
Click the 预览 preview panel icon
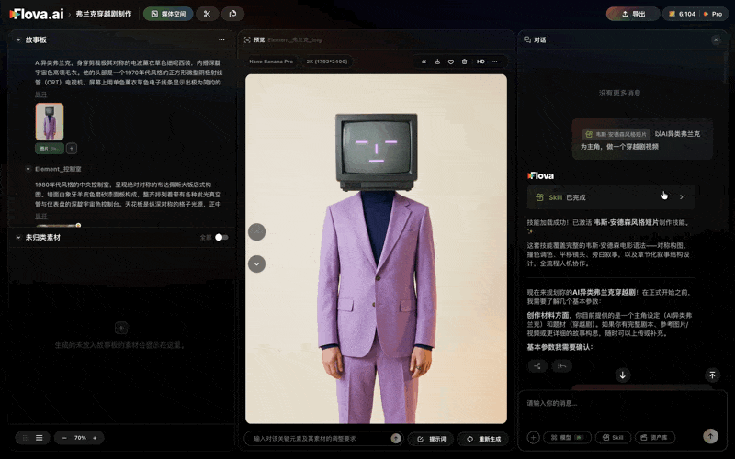pos(247,39)
